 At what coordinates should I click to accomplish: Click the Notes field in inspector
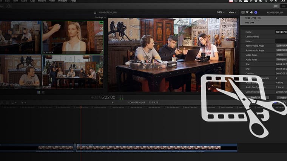pyautogui.click(x=281, y=41)
